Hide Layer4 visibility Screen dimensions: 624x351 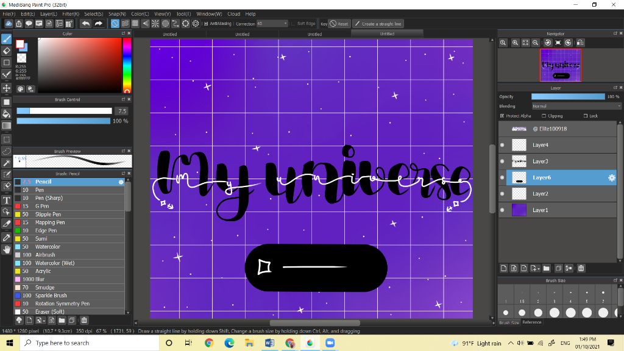tap(502, 145)
